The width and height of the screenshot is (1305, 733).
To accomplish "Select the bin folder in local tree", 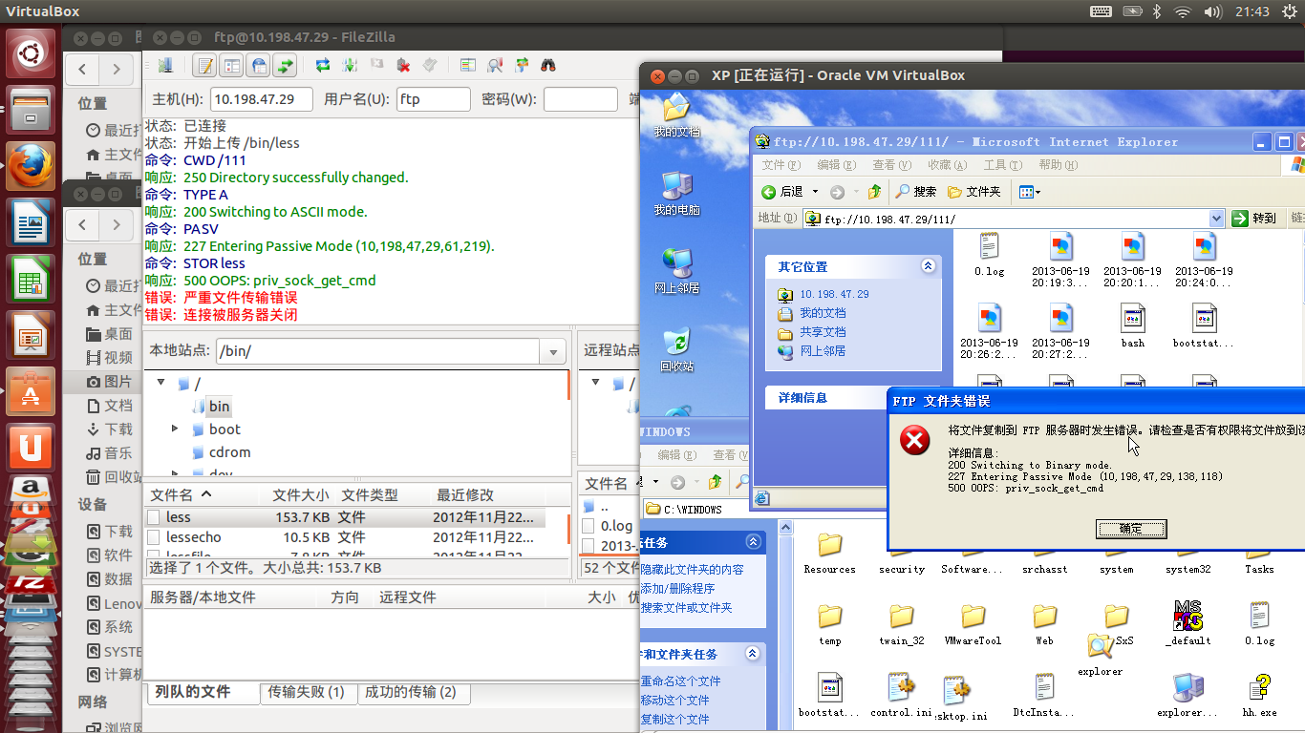I will 220,406.
